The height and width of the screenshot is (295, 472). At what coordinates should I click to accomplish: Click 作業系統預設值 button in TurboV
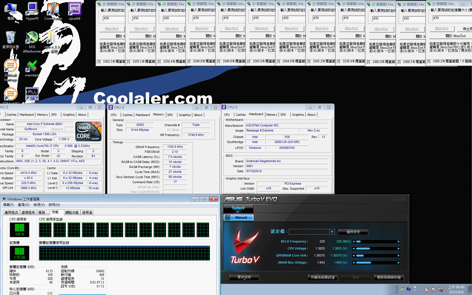(x=323, y=278)
